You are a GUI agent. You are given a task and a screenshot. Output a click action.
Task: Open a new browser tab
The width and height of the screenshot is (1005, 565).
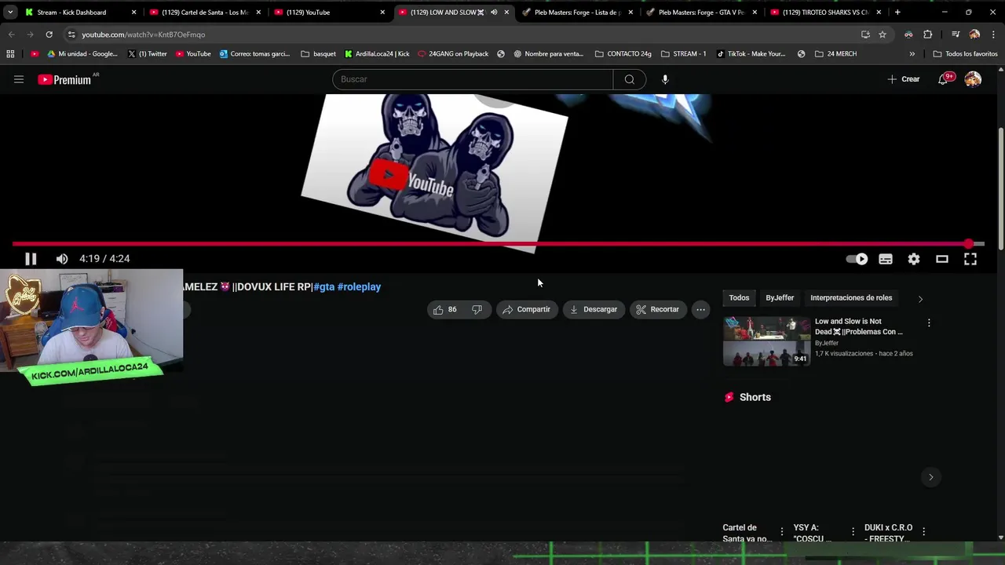897,13
